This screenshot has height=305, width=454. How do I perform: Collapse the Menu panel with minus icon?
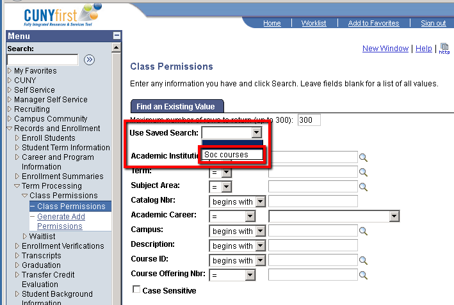(x=116, y=36)
